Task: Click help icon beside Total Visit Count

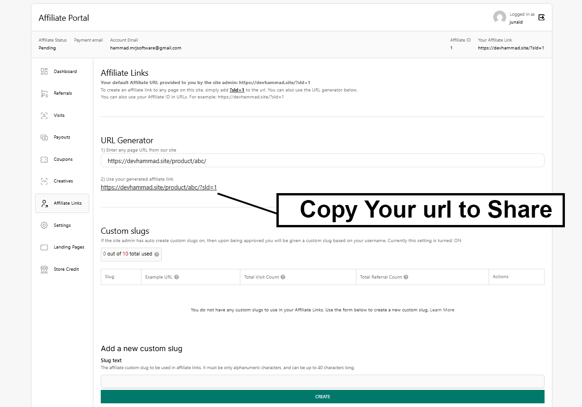Action: coord(283,277)
